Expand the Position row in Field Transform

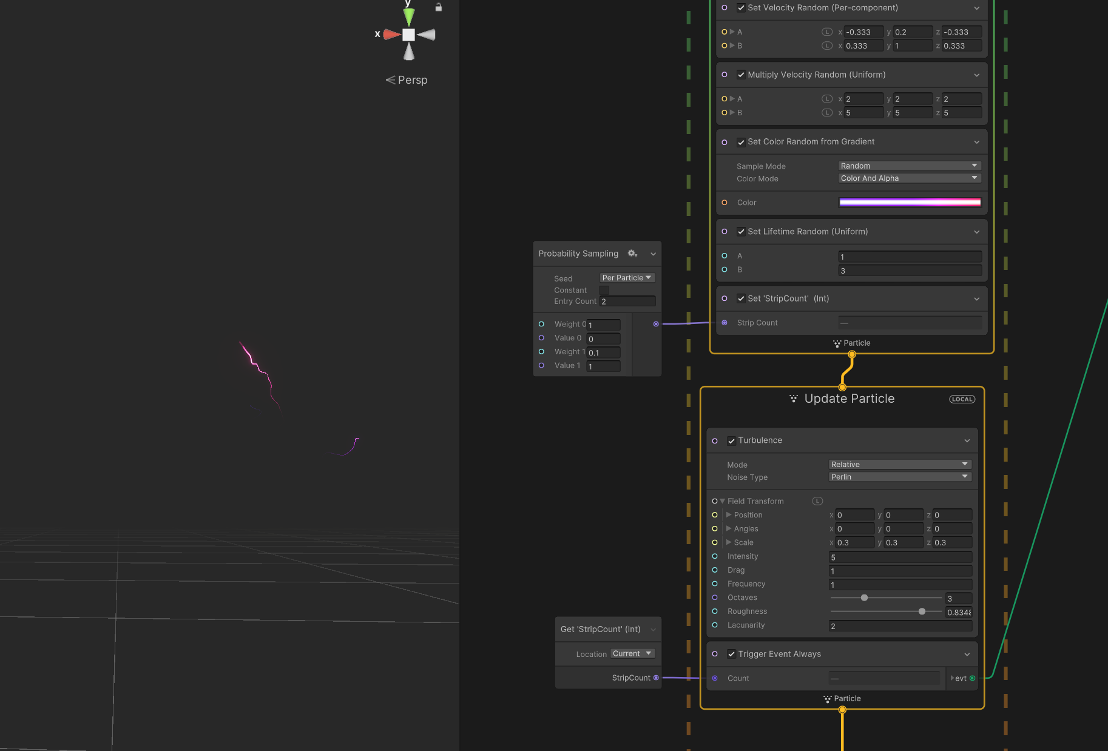click(729, 515)
